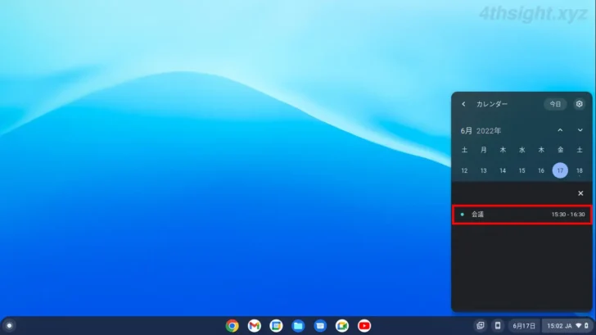Viewport: 596px width, 335px height.
Task: Open the Messages app from the shelf
Action: pyautogui.click(x=320, y=326)
